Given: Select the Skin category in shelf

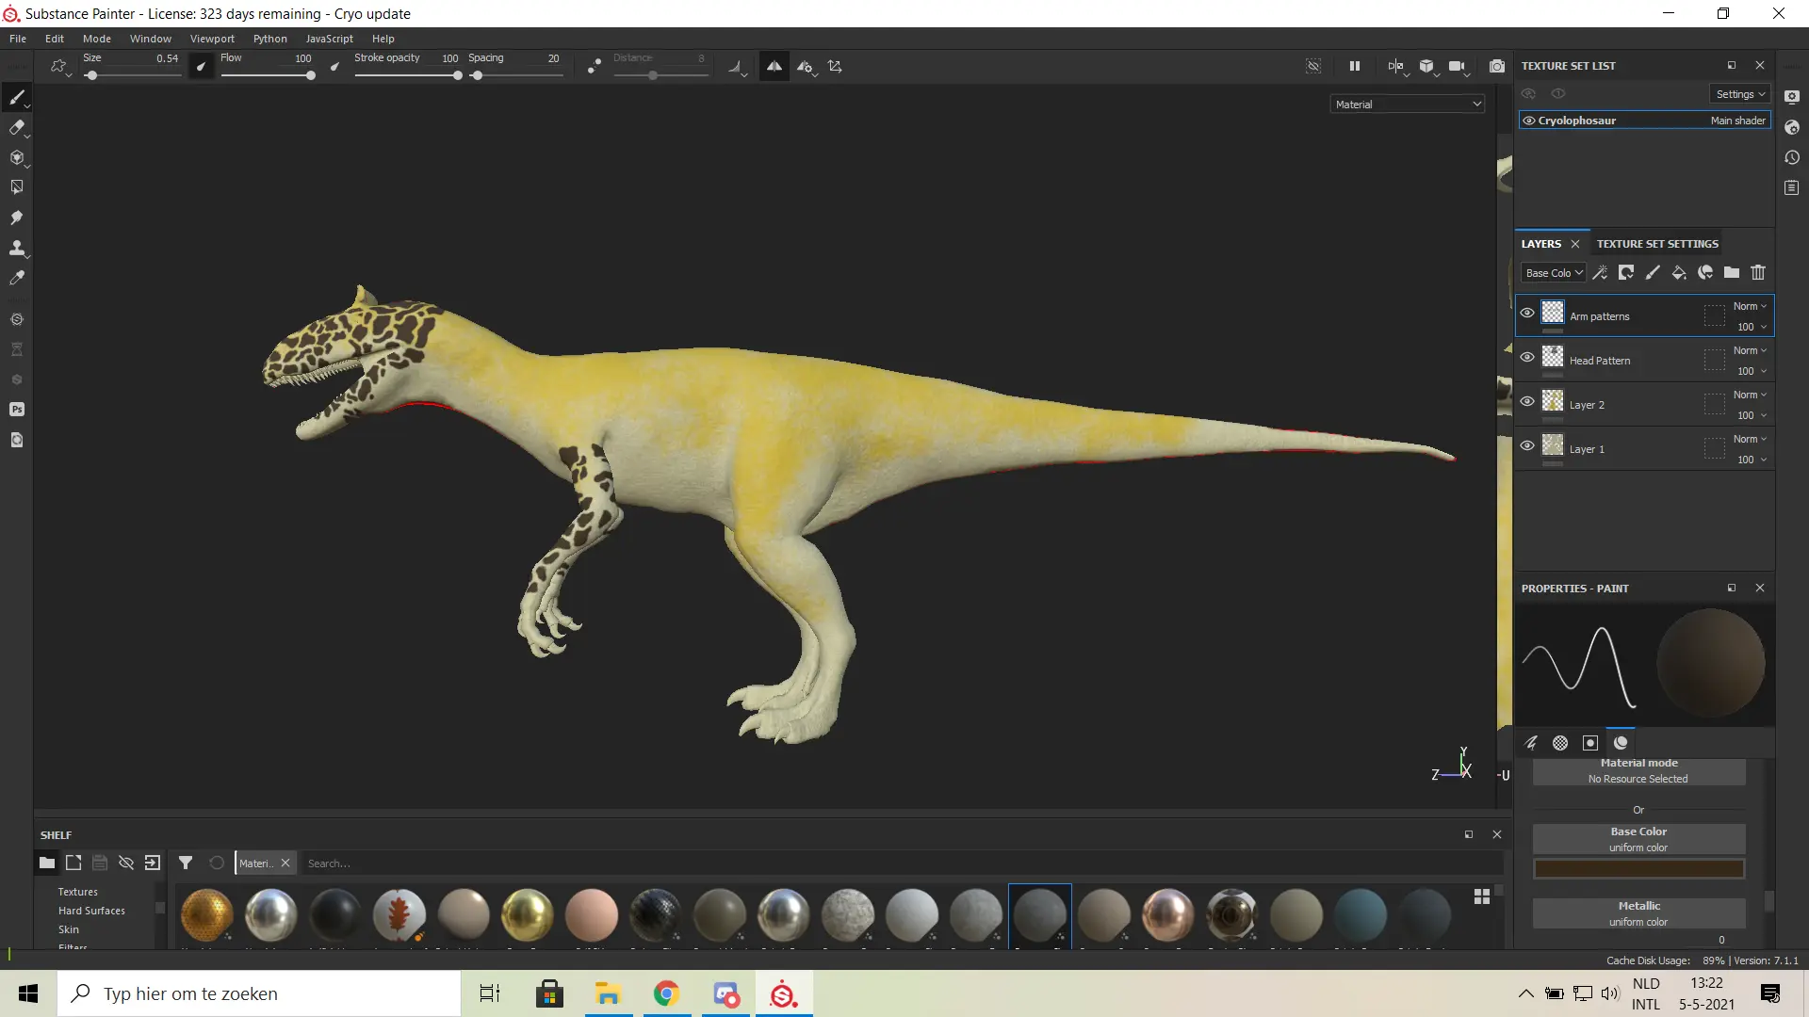Looking at the screenshot, I should pos(69,929).
